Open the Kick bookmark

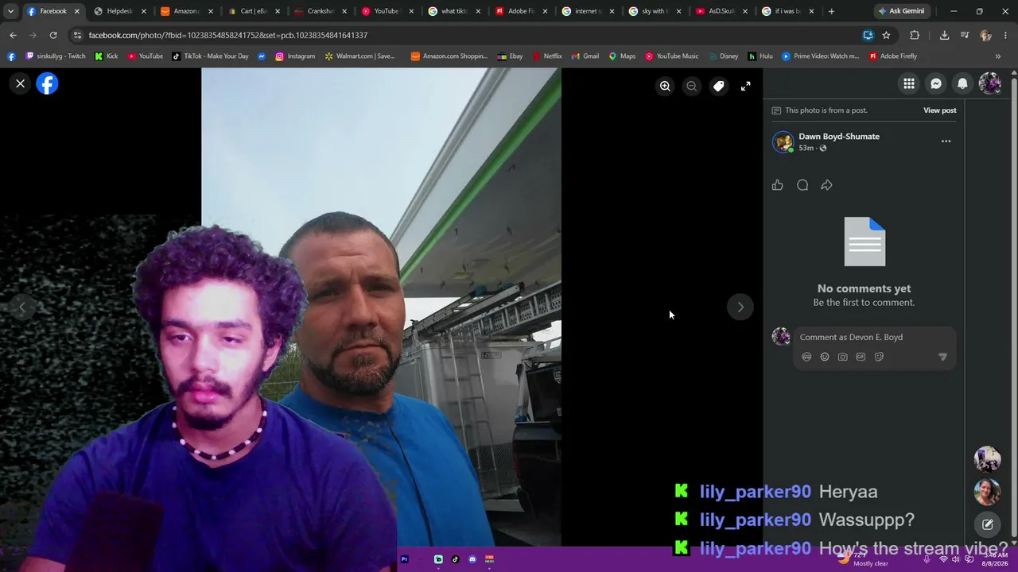pos(106,56)
